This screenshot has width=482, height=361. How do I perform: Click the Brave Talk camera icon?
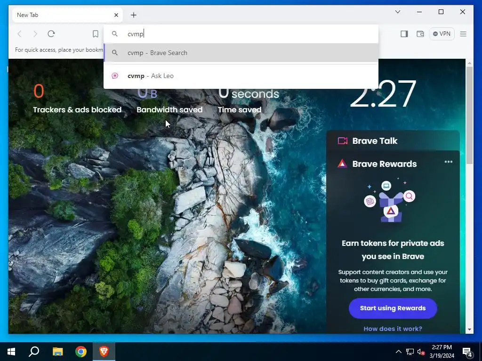[343, 141]
